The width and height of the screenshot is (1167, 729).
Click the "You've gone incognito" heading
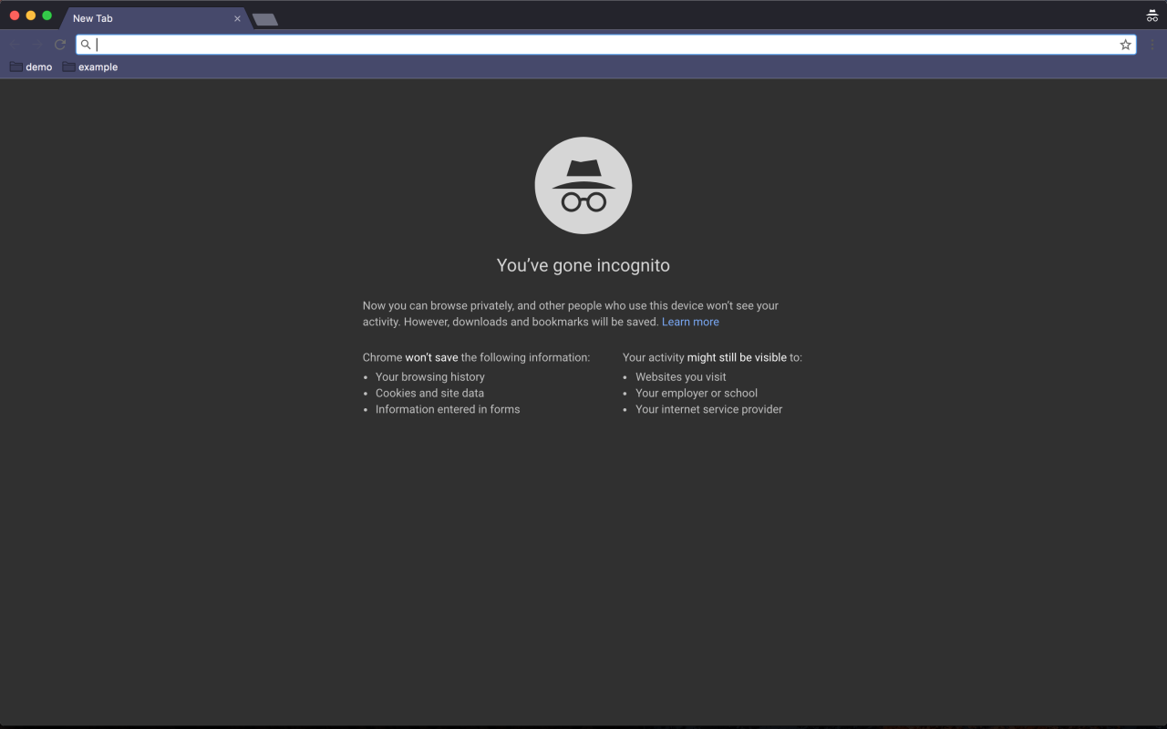pos(583,265)
